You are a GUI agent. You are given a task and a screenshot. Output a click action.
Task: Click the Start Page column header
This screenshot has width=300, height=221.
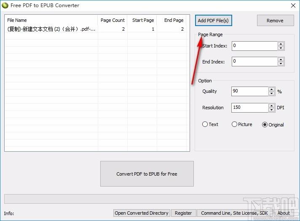142,20
